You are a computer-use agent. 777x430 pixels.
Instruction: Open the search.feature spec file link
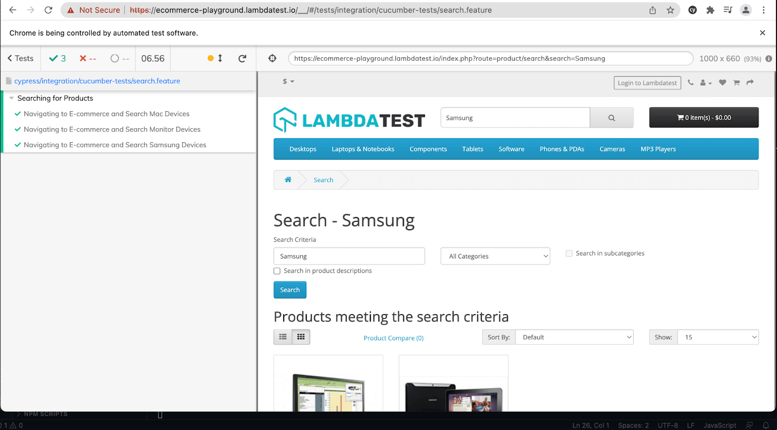coord(97,81)
